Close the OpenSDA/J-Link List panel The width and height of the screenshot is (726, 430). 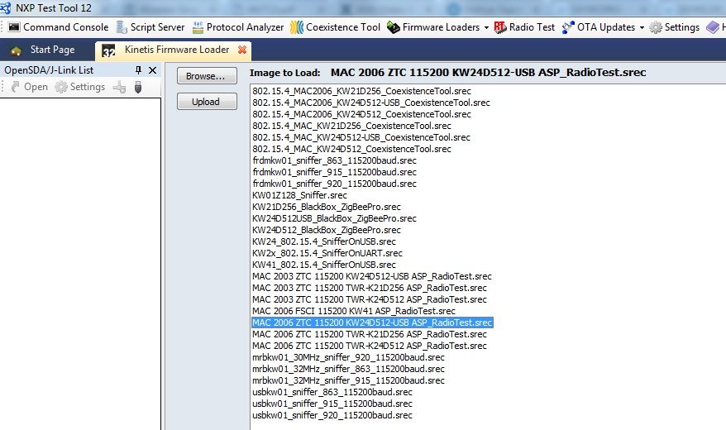(152, 70)
